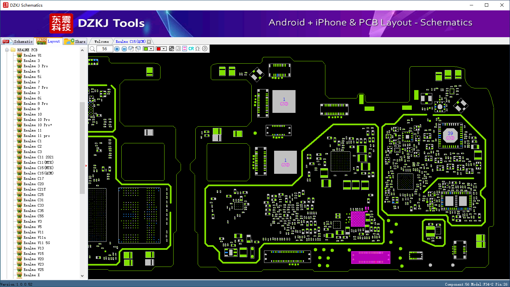The width and height of the screenshot is (510, 287).
Task: Select Realme 10 Pro+ in the tree
Action: point(38,125)
